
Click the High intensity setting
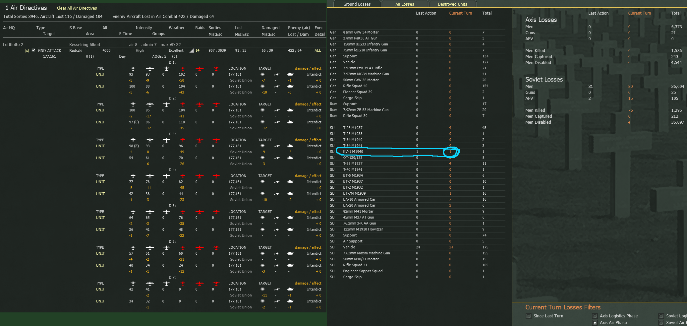click(x=140, y=51)
